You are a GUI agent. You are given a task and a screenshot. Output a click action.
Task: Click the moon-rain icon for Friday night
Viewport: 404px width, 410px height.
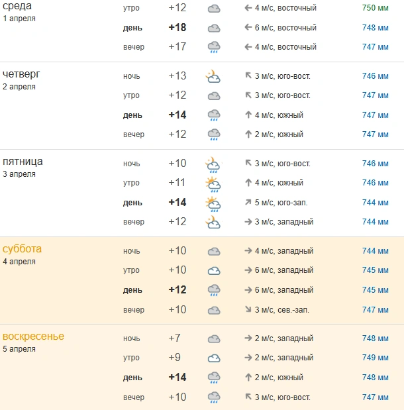point(213,165)
